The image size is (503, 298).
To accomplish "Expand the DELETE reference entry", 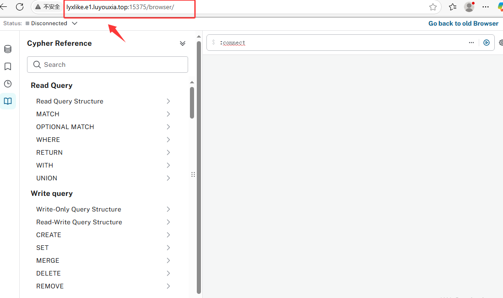I will (x=103, y=274).
